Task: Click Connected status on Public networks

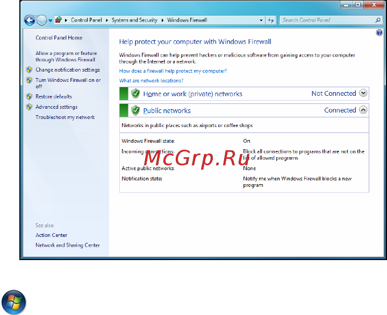Action: pos(340,110)
